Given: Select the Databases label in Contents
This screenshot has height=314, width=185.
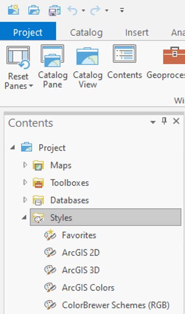Looking at the screenshot, I should (x=70, y=200).
